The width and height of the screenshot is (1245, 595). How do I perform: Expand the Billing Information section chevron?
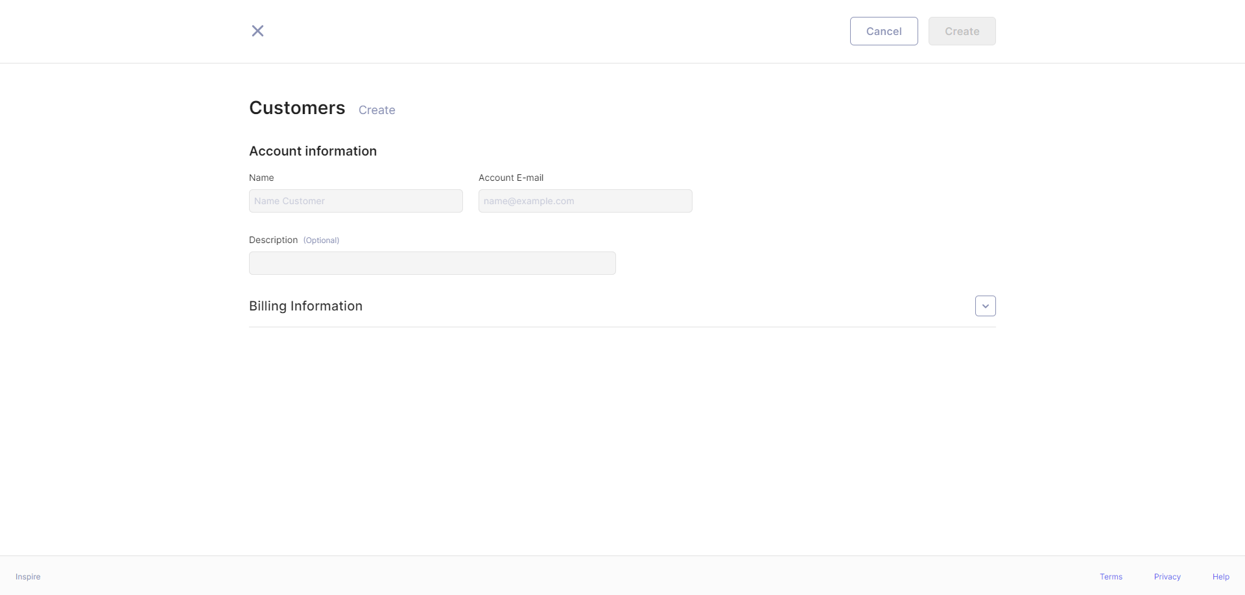986,306
